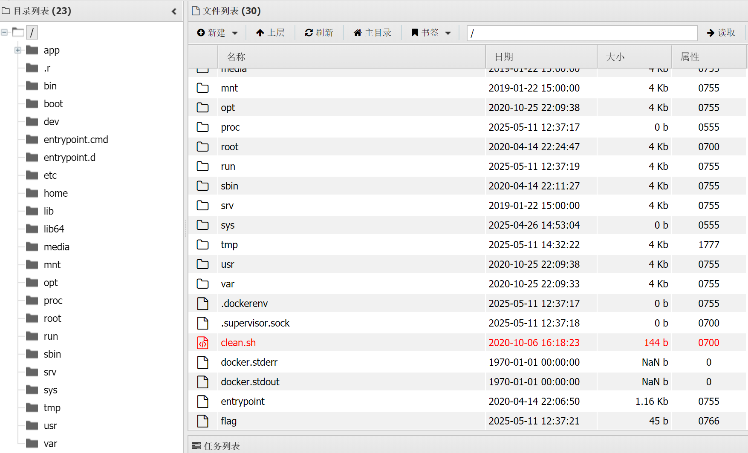Sort files by 名称 column
This screenshot has height=453, width=748.
click(x=352, y=57)
